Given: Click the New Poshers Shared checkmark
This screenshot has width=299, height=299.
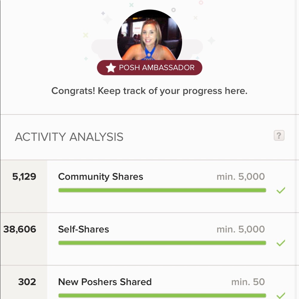Looking at the screenshot, I should tap(281, 295).
